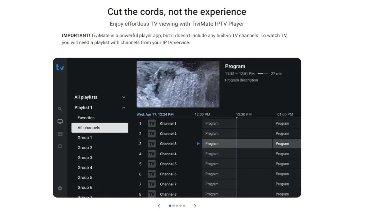The image size is (368, 211).
Task: Select the second carousel dot
Action: (174, 206)
